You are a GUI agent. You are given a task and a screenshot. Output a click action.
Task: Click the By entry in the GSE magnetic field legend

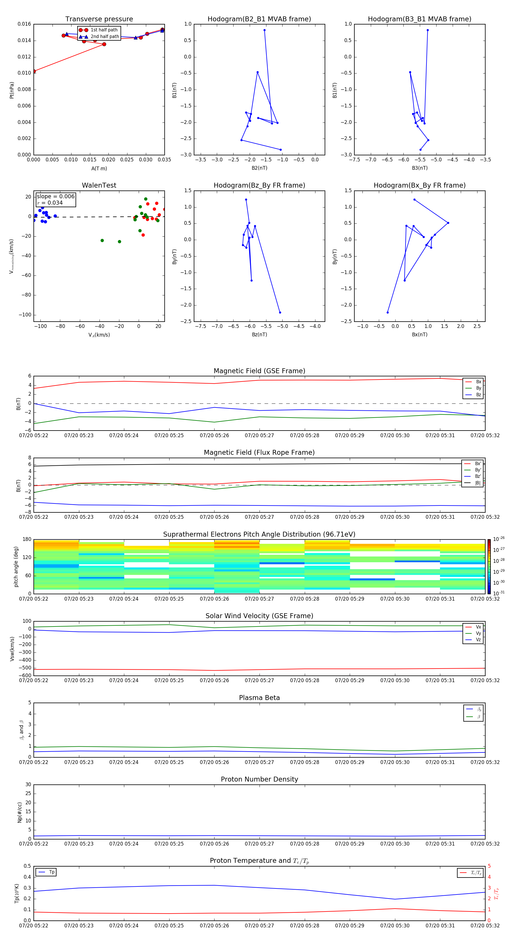tap(473, 388)
